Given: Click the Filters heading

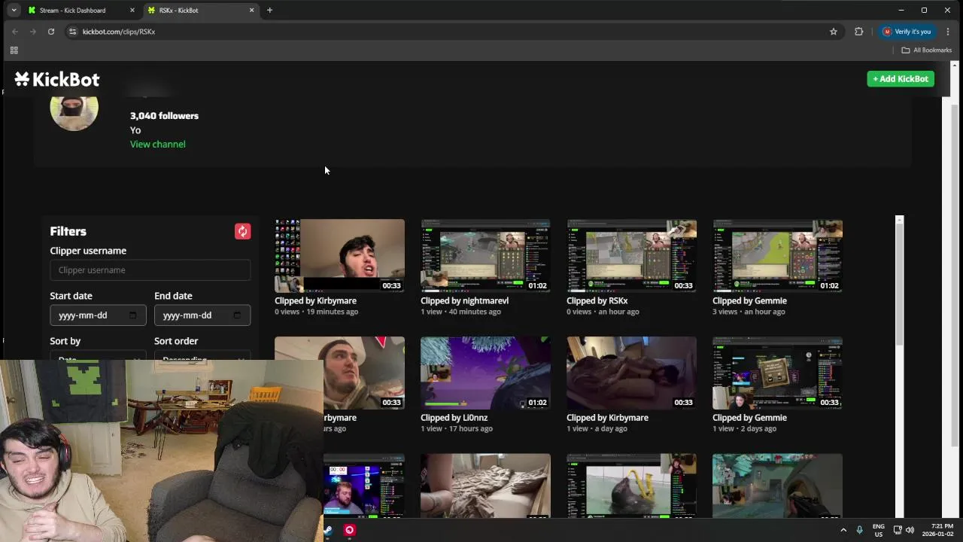Looking at the screenshot, I should tap(68, 231).
